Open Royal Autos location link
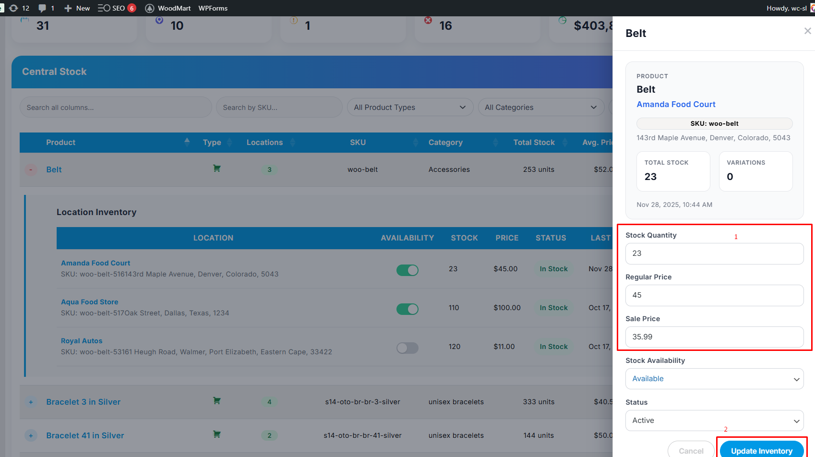Viewport: 815px width, 457px height. click(82, 341)
